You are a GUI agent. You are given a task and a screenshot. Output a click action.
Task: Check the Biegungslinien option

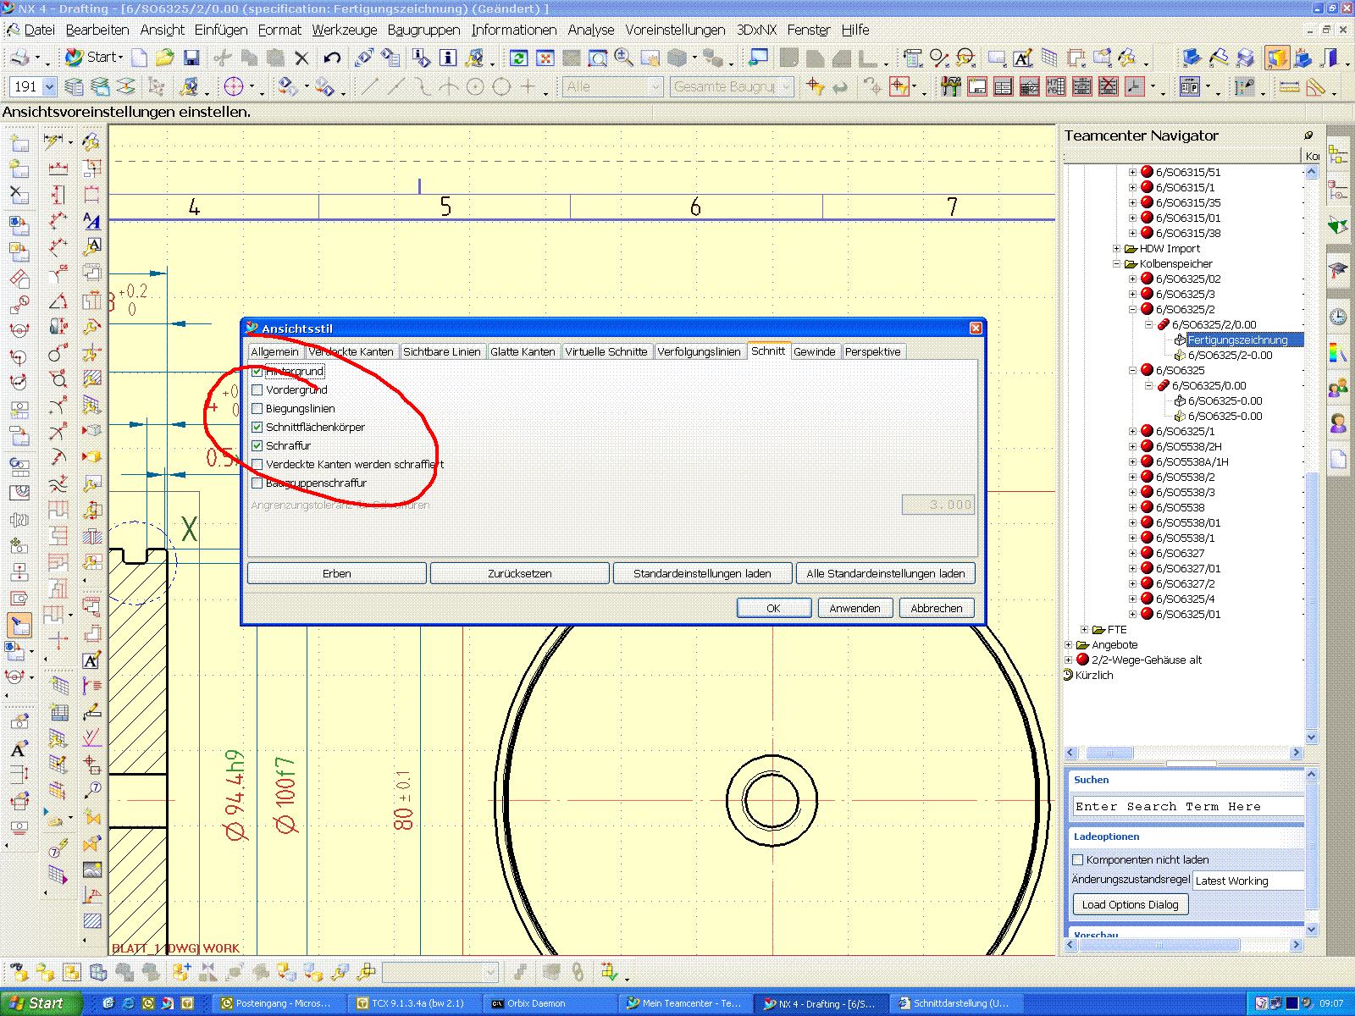click(x=257, y=408)
